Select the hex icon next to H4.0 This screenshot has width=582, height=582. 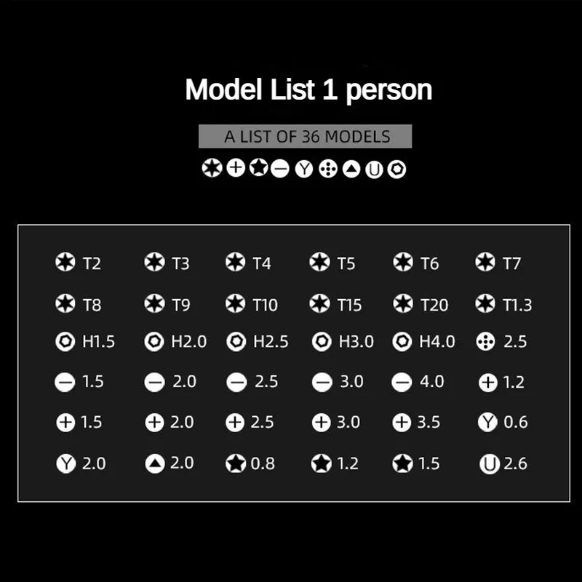coord(402,341)
